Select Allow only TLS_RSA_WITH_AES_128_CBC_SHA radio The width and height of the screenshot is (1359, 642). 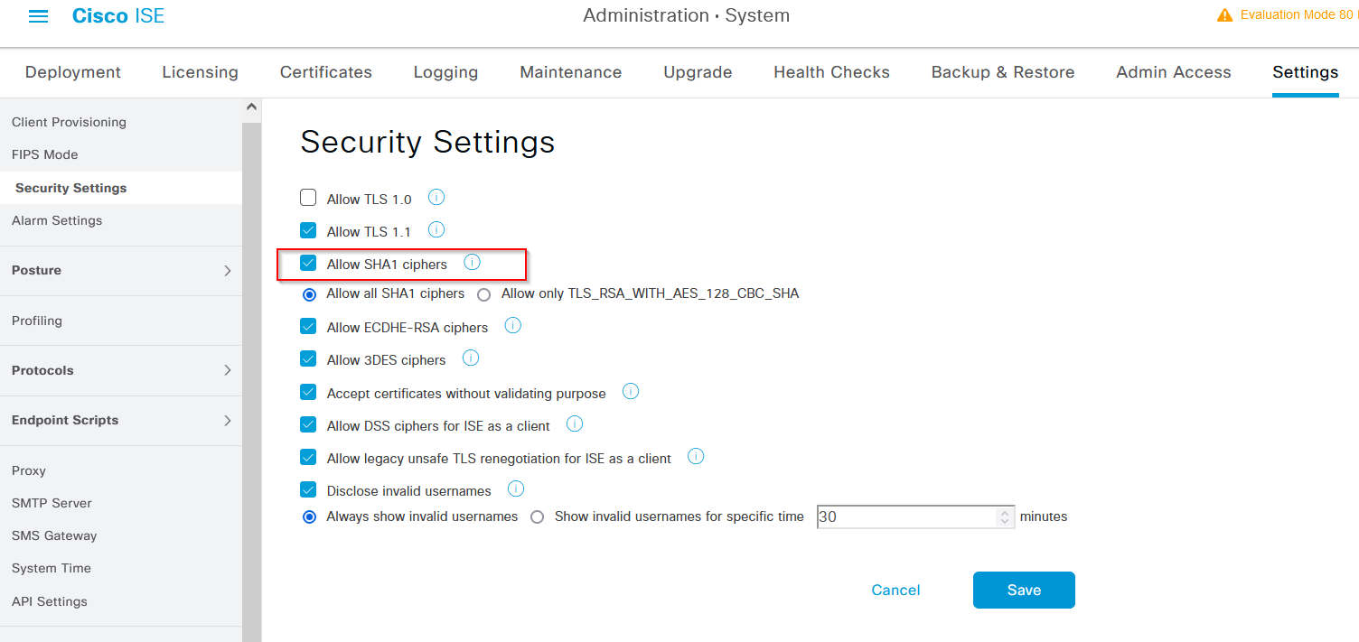(x=484, y=294)
